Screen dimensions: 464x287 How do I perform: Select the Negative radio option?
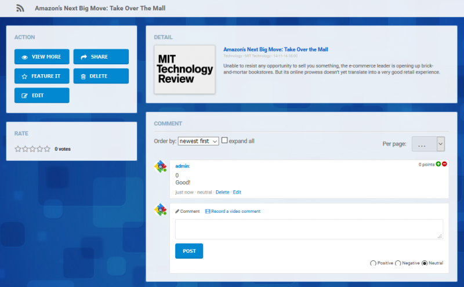point(398,263)
